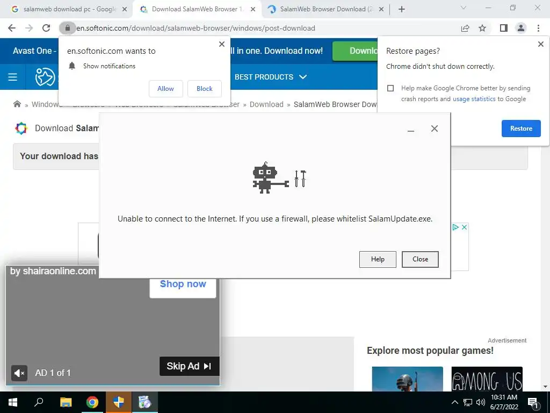Click the forward navigation arrow

(x=29, y=28)
